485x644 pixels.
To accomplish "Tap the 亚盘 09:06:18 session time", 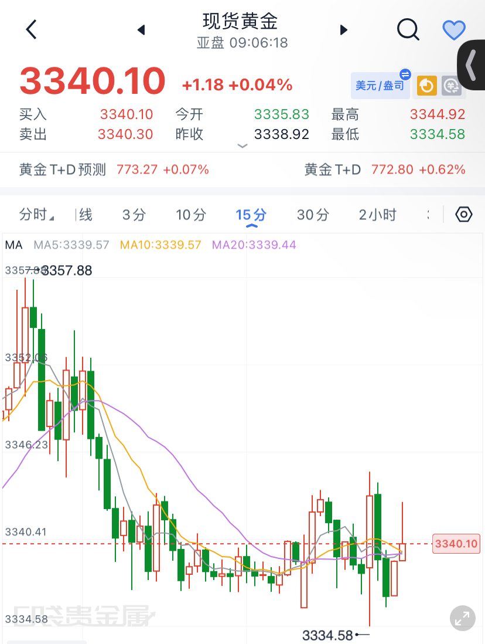I will tap(242, 43).
